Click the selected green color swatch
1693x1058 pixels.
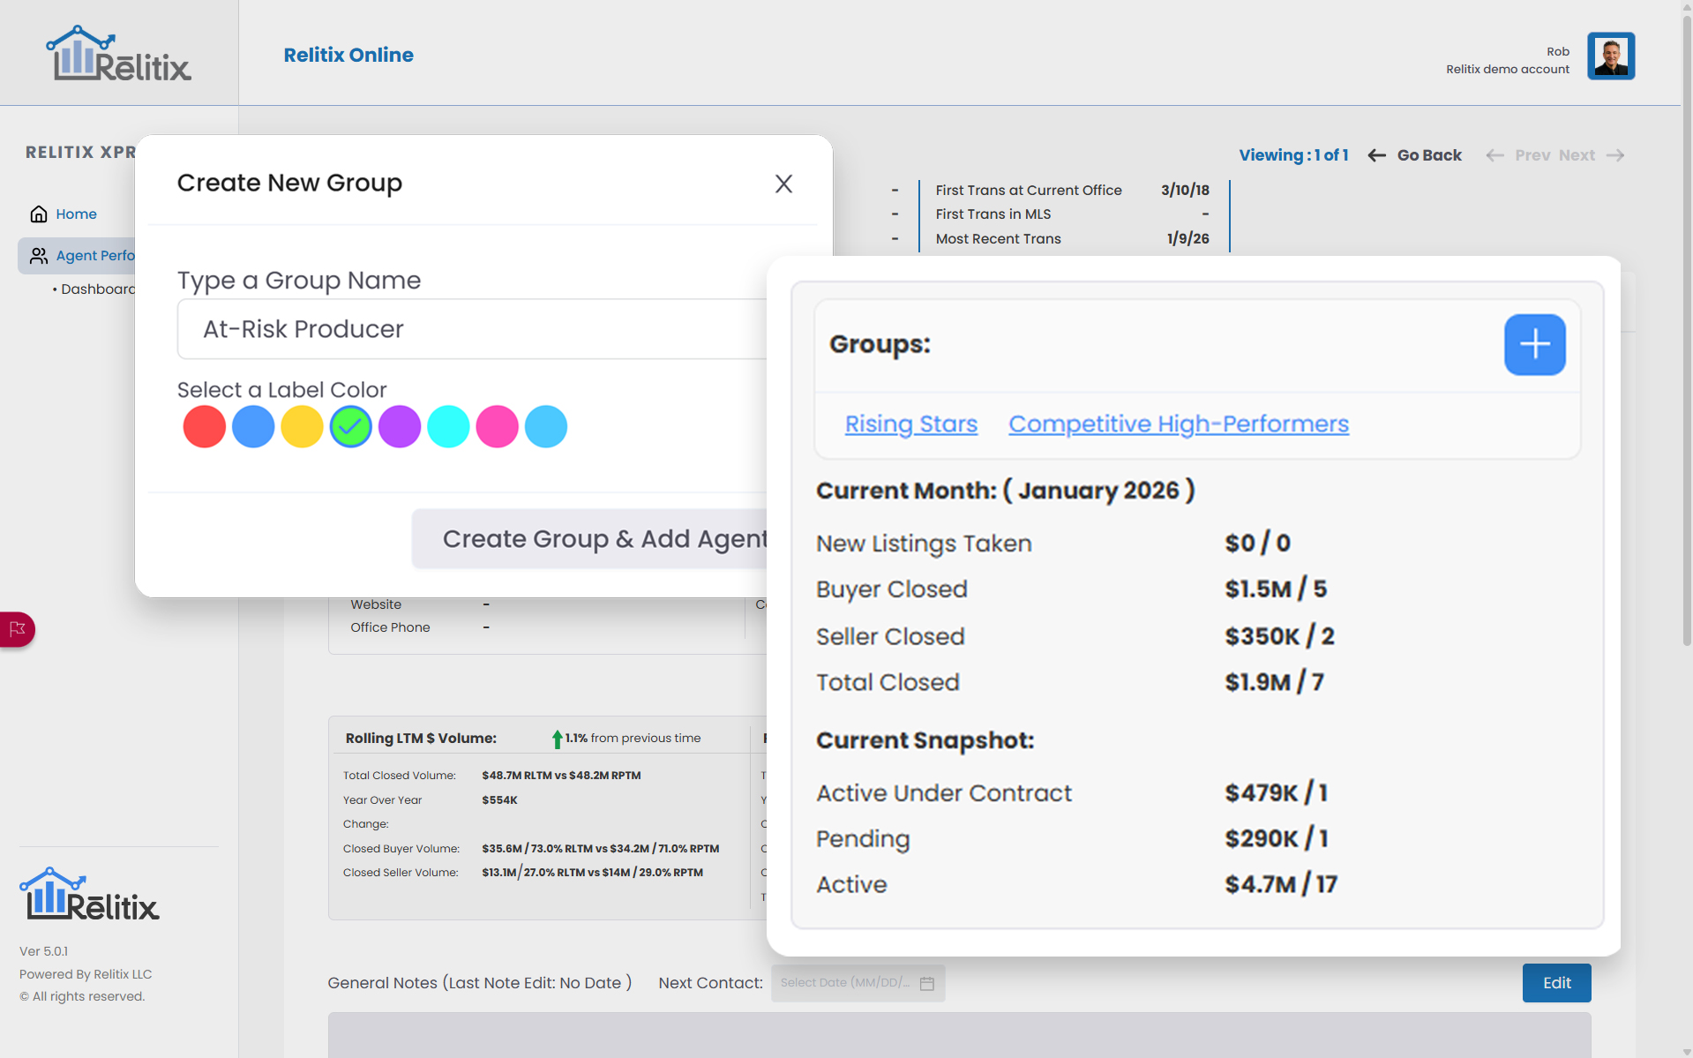(x=350, y=427)
